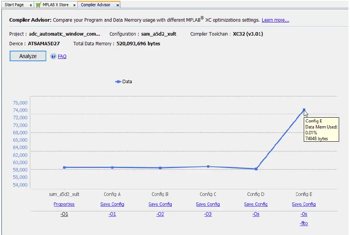Viewport: 350px width, 235px height.
Task: Click the Config A data point
Action: (x=112, y=167)
